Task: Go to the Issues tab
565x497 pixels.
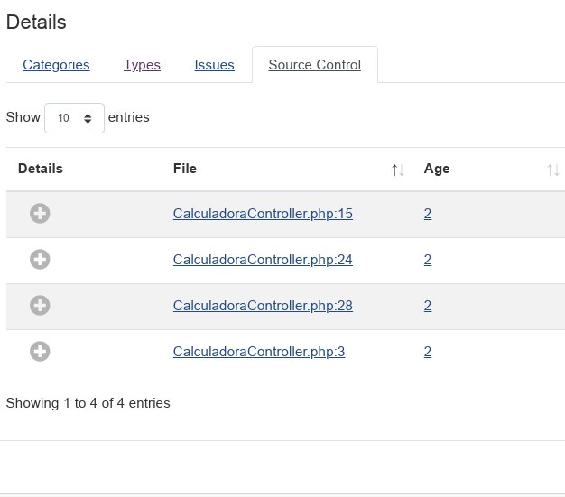Action: click(214, 65)
